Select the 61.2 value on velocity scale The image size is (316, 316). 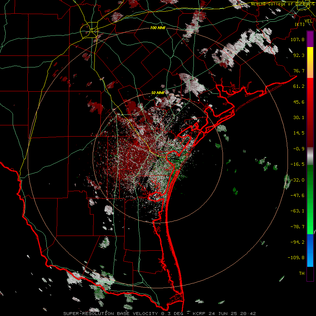tap(299, 86)
